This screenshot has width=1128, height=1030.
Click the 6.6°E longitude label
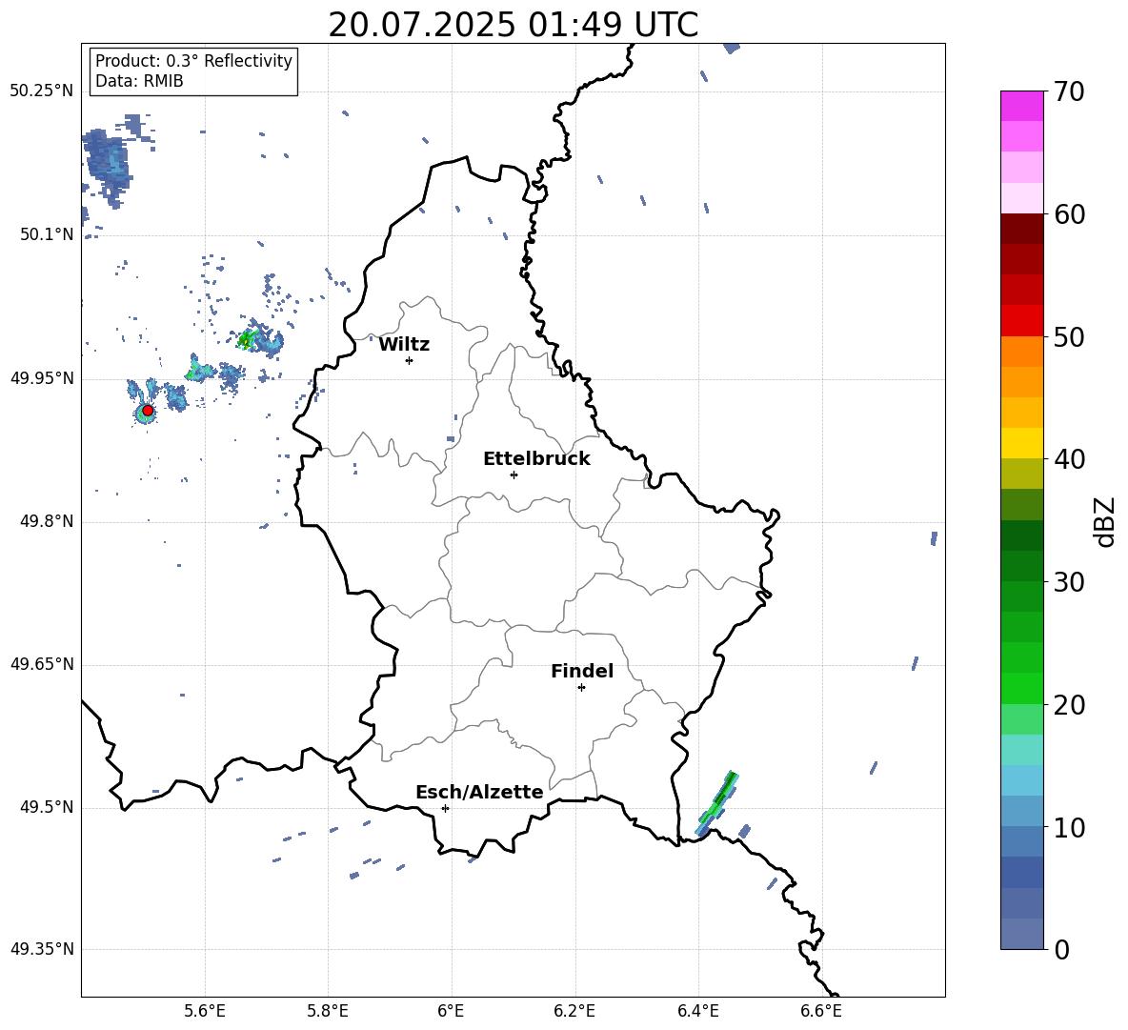pos(821,1011)
